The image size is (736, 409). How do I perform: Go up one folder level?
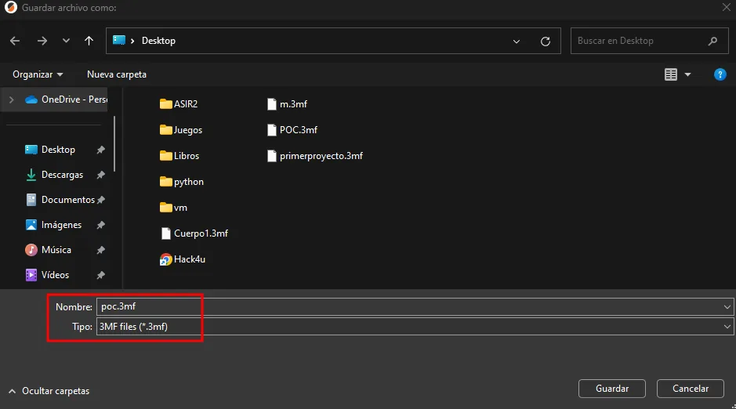[x=89, y=41]
